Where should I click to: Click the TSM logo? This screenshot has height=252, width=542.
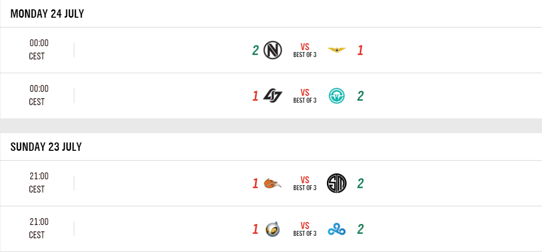click(x=337, y=184)
